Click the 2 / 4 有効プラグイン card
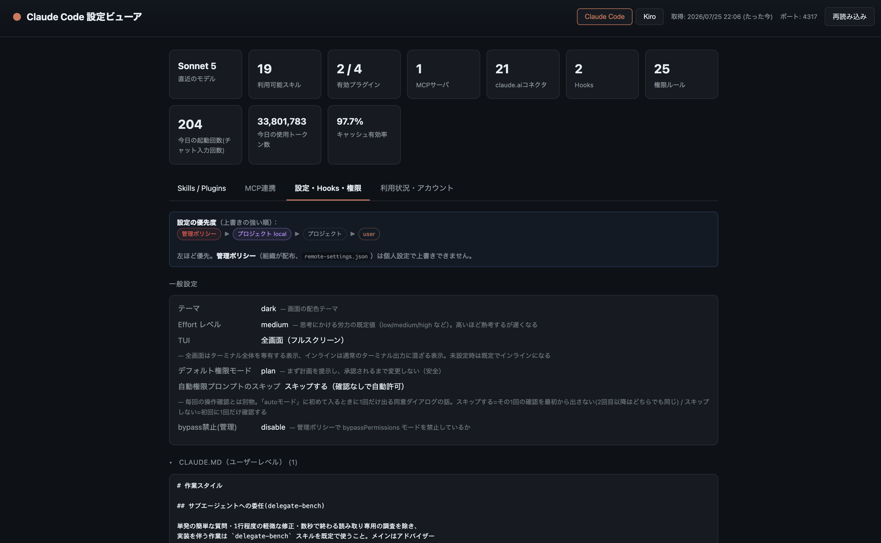881x543 pixels. pyautogui.click(x=364, y=74)
